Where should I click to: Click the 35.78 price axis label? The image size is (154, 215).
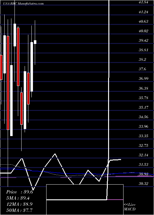click(144, 98)
